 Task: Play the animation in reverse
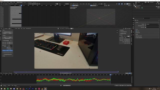(66, 85)
